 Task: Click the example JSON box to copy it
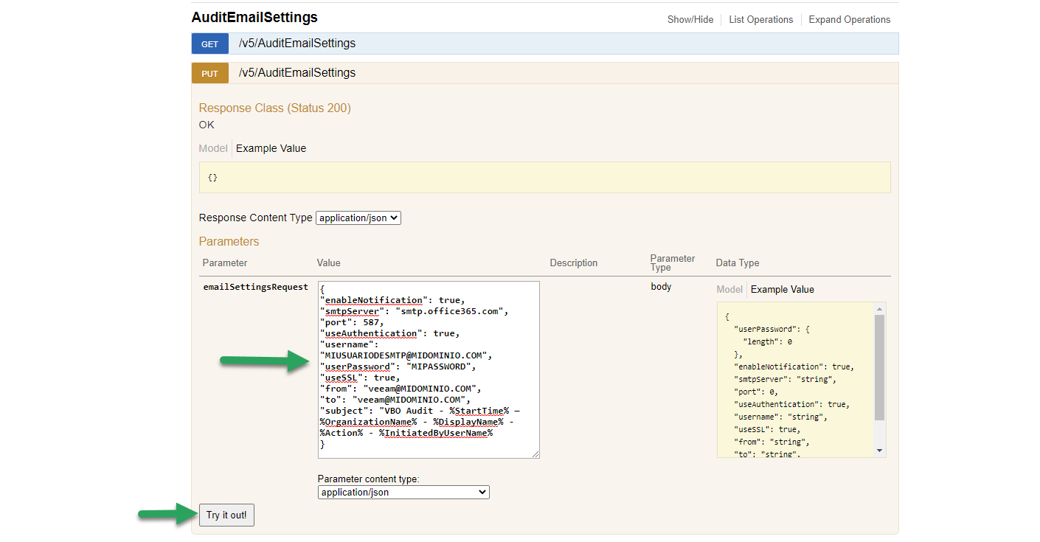[795, 380]
